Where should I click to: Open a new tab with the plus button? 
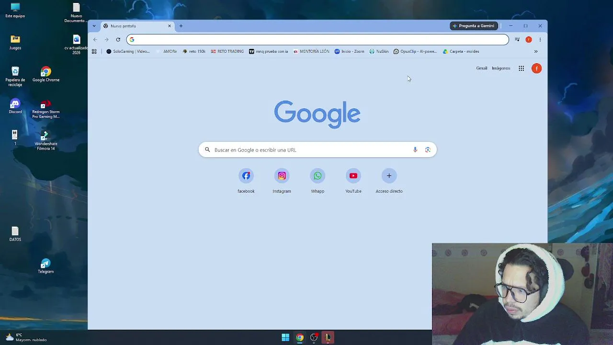click(181, 26)
